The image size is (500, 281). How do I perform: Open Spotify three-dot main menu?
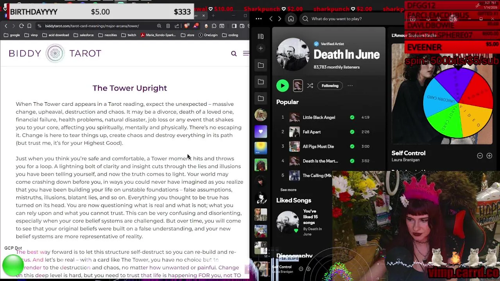[x=259, y=19]
